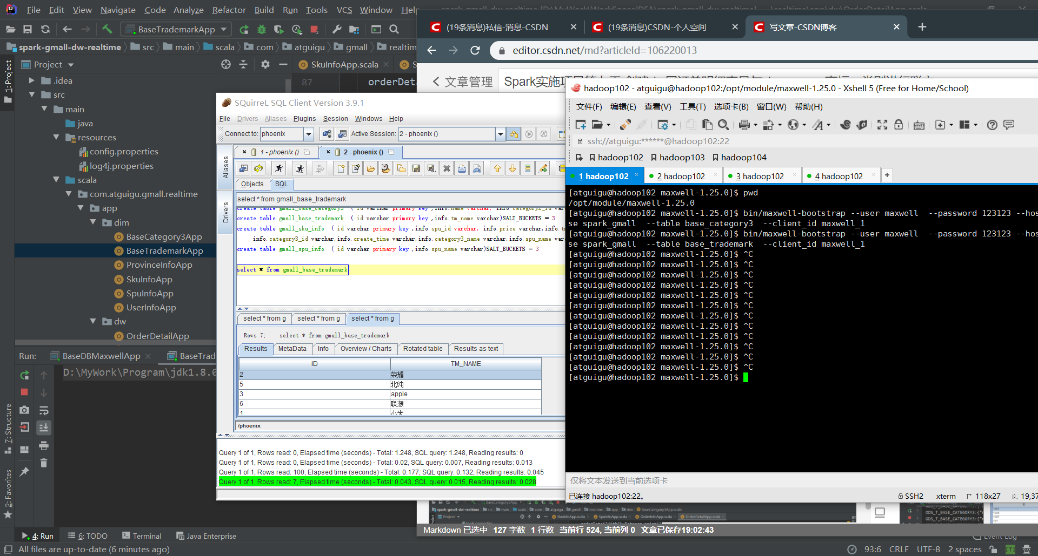Open IntelliJ Search Everywhere magnifier
The image size is (1038, 556).
click(394, 29)
